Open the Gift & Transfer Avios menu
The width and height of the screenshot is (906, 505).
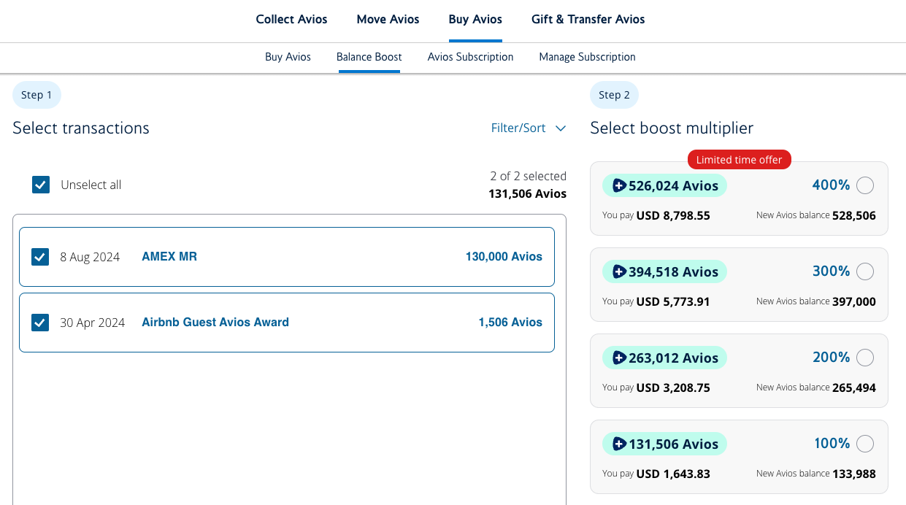tap(588, 20)
